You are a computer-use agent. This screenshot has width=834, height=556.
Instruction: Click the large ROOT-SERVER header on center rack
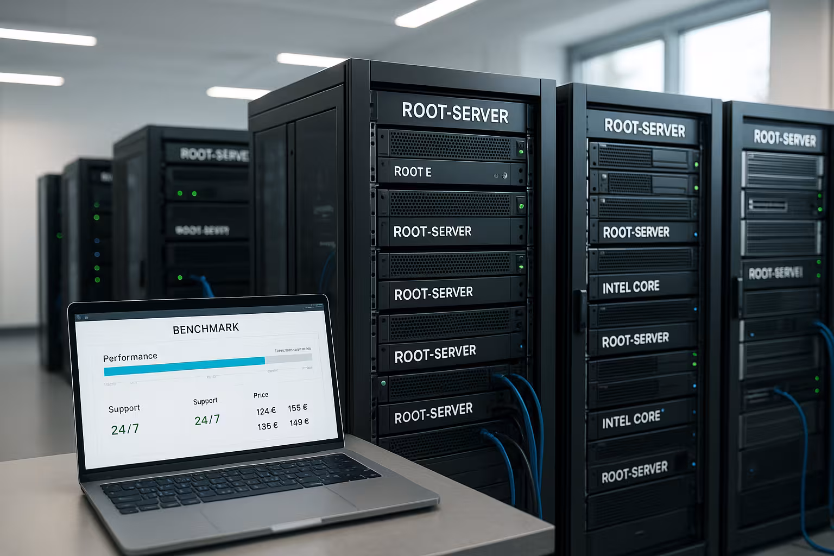(x=454, y=112)
